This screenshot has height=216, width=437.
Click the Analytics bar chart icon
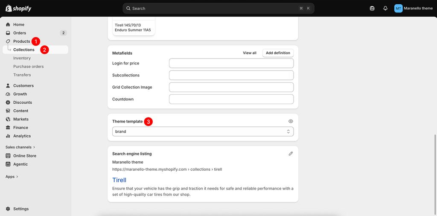point(8,136)
